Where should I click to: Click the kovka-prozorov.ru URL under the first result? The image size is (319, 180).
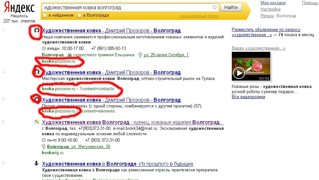point(58,61)
